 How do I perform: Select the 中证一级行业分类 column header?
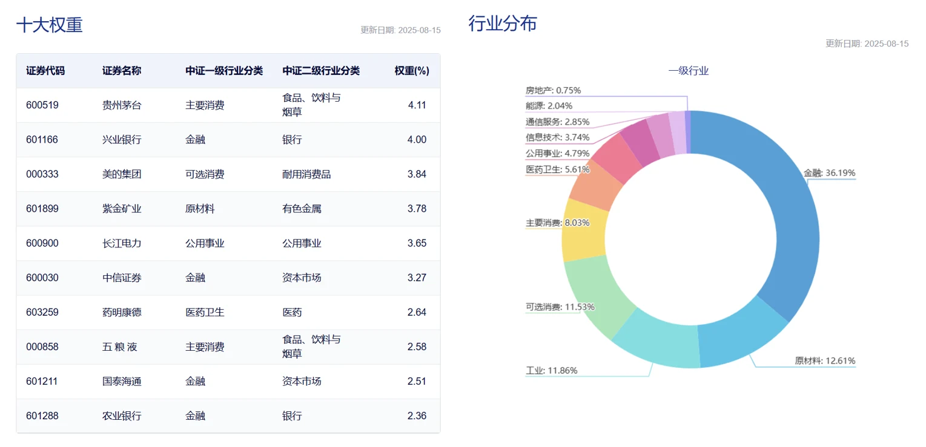224,71
